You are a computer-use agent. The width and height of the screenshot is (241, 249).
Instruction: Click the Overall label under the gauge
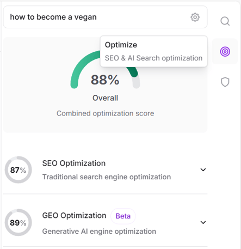(105, 98)
